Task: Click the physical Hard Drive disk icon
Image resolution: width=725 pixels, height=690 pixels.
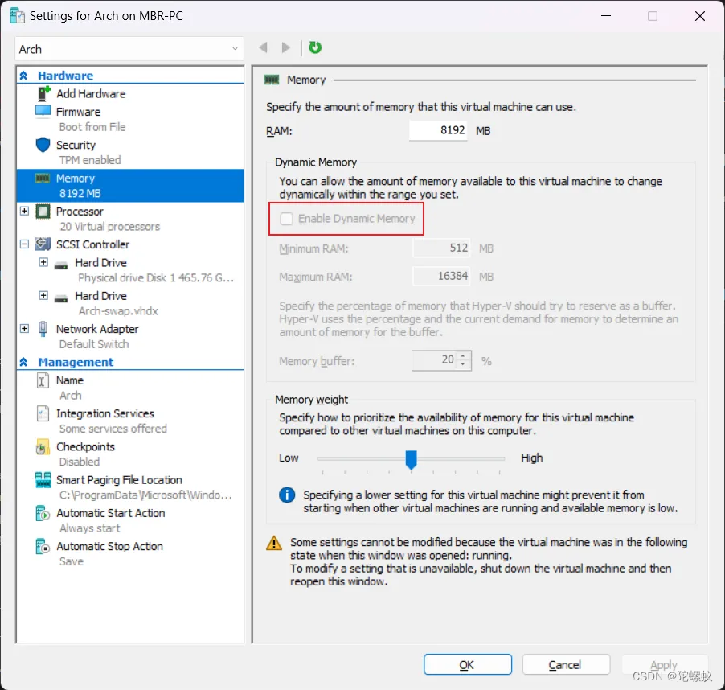Action: click(61, 265)
